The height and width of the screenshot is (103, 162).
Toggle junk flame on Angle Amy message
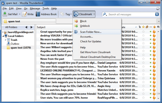[x=154, y=86]
